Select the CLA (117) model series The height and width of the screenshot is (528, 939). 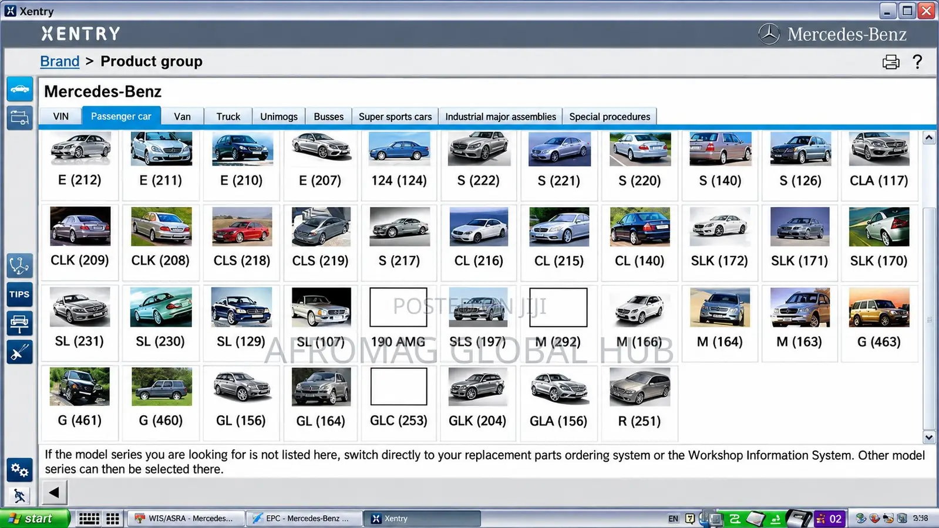879,164
